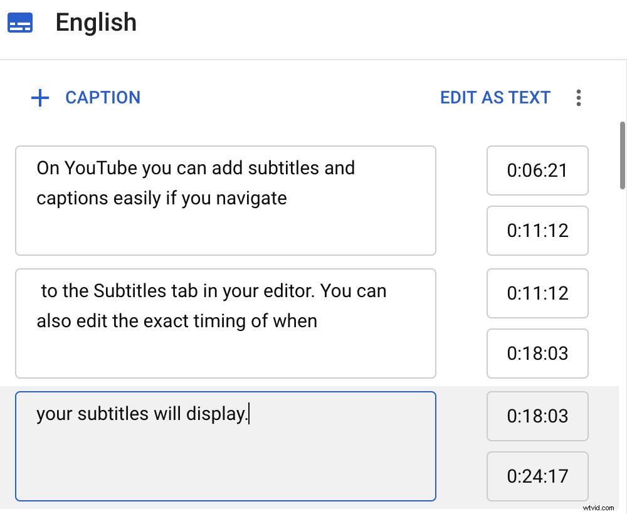Open the EDIT AS TEXT mode

point(495,98)
